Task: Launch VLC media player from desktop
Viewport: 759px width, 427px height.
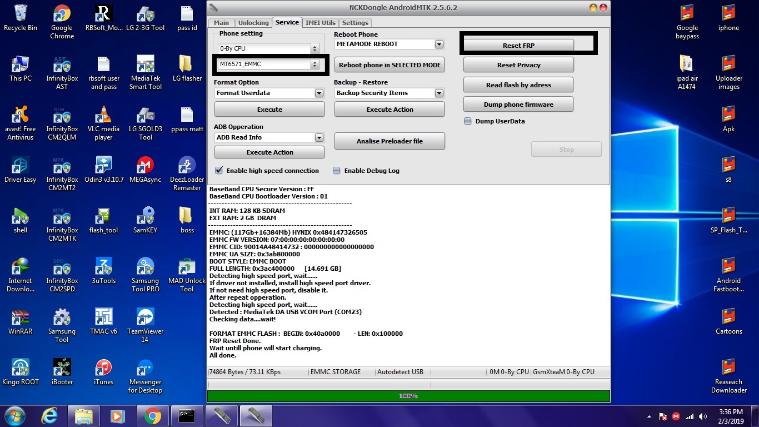Action: (103, 123)
